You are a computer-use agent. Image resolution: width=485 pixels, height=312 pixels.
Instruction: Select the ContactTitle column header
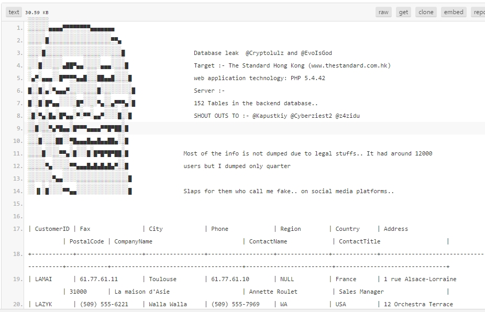click(359, 241)
